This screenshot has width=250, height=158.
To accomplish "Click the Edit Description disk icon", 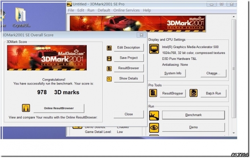I will pos(109,48).
